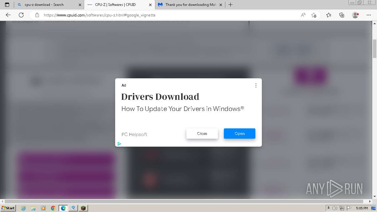377x212 pixels.
Task: Refresh the current page
Action: coord(21,15)
